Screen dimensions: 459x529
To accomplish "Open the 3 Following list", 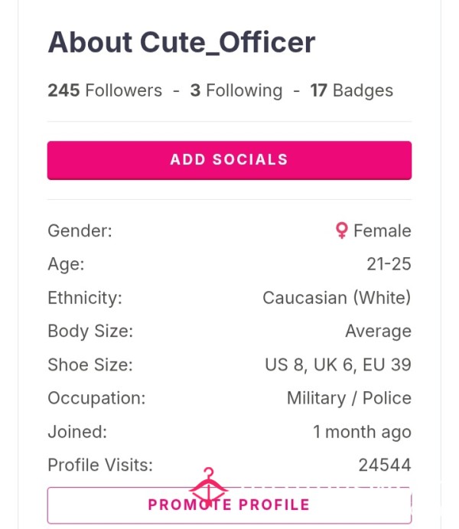I will [x=236, y=90].
